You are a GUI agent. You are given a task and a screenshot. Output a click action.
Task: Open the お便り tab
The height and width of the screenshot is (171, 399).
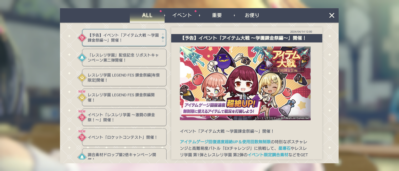pos(252,15)
